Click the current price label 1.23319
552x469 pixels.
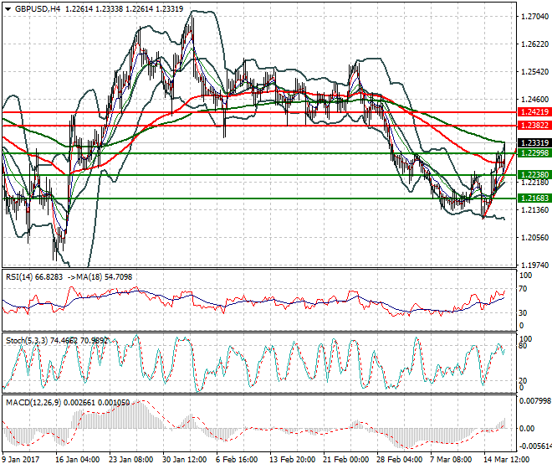point(534,143)
